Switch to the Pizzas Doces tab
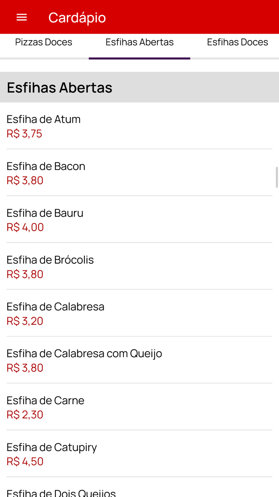The width and height of the screenshot is (279, 497). click(x=43, y=42)
